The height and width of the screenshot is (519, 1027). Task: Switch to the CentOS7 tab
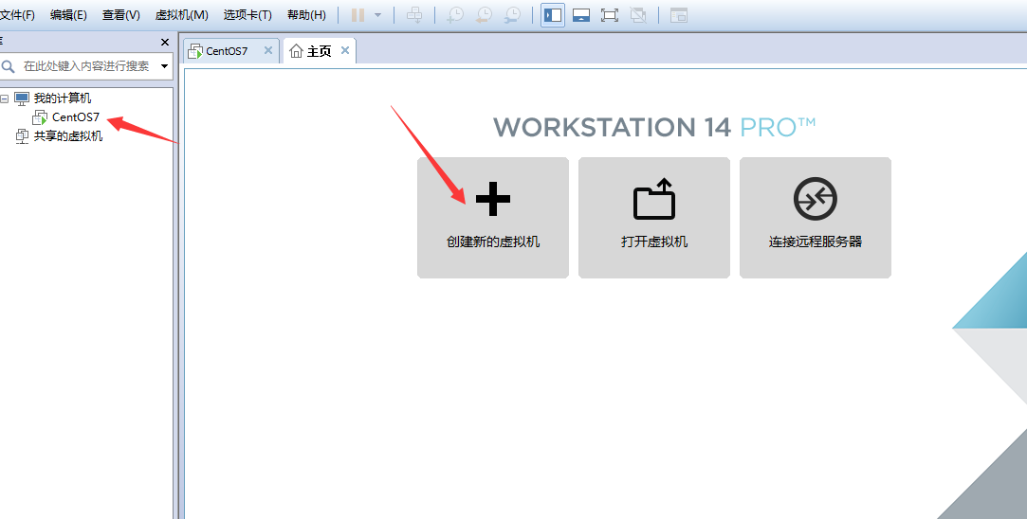click(x=226, y=51)
